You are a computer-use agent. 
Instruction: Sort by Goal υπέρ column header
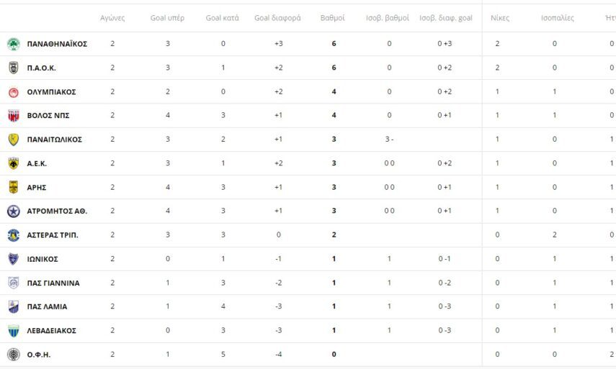tap(167, 18)
